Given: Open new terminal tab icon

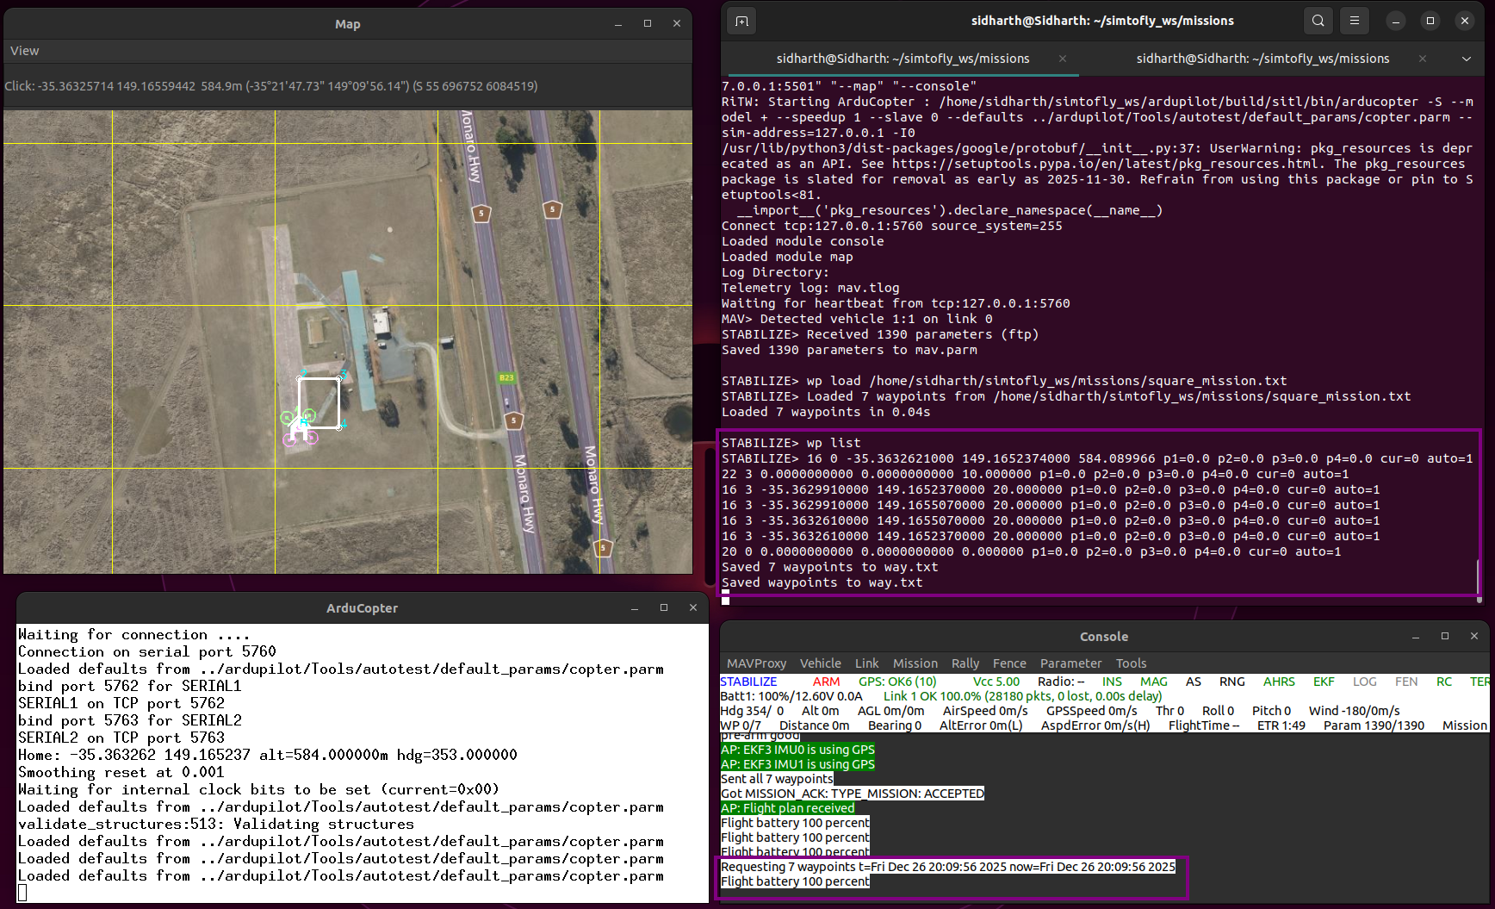Looking at the screenshot, I should click(x=741, y=21).
